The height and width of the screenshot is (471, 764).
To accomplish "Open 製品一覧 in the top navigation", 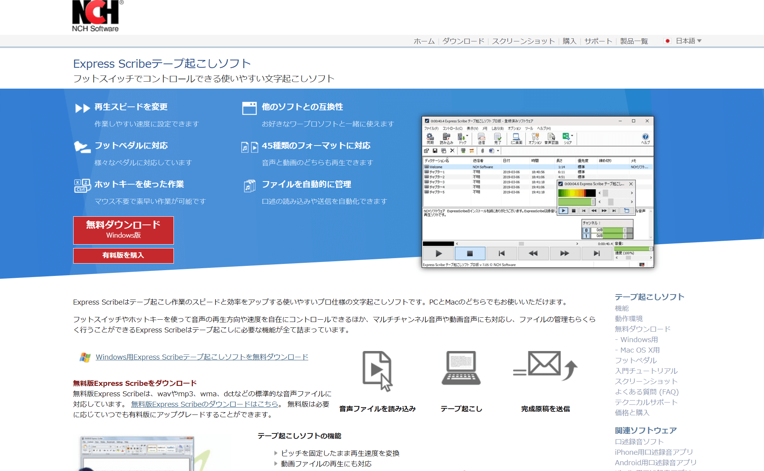I will click(x=634, y=41).
